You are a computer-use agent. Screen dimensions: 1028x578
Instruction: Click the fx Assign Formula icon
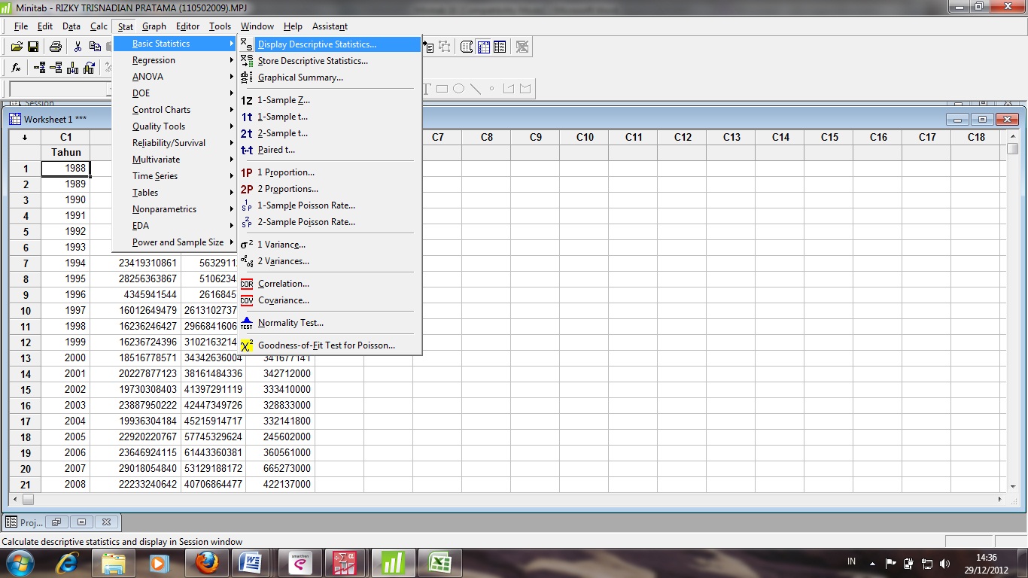click(17, 68)
